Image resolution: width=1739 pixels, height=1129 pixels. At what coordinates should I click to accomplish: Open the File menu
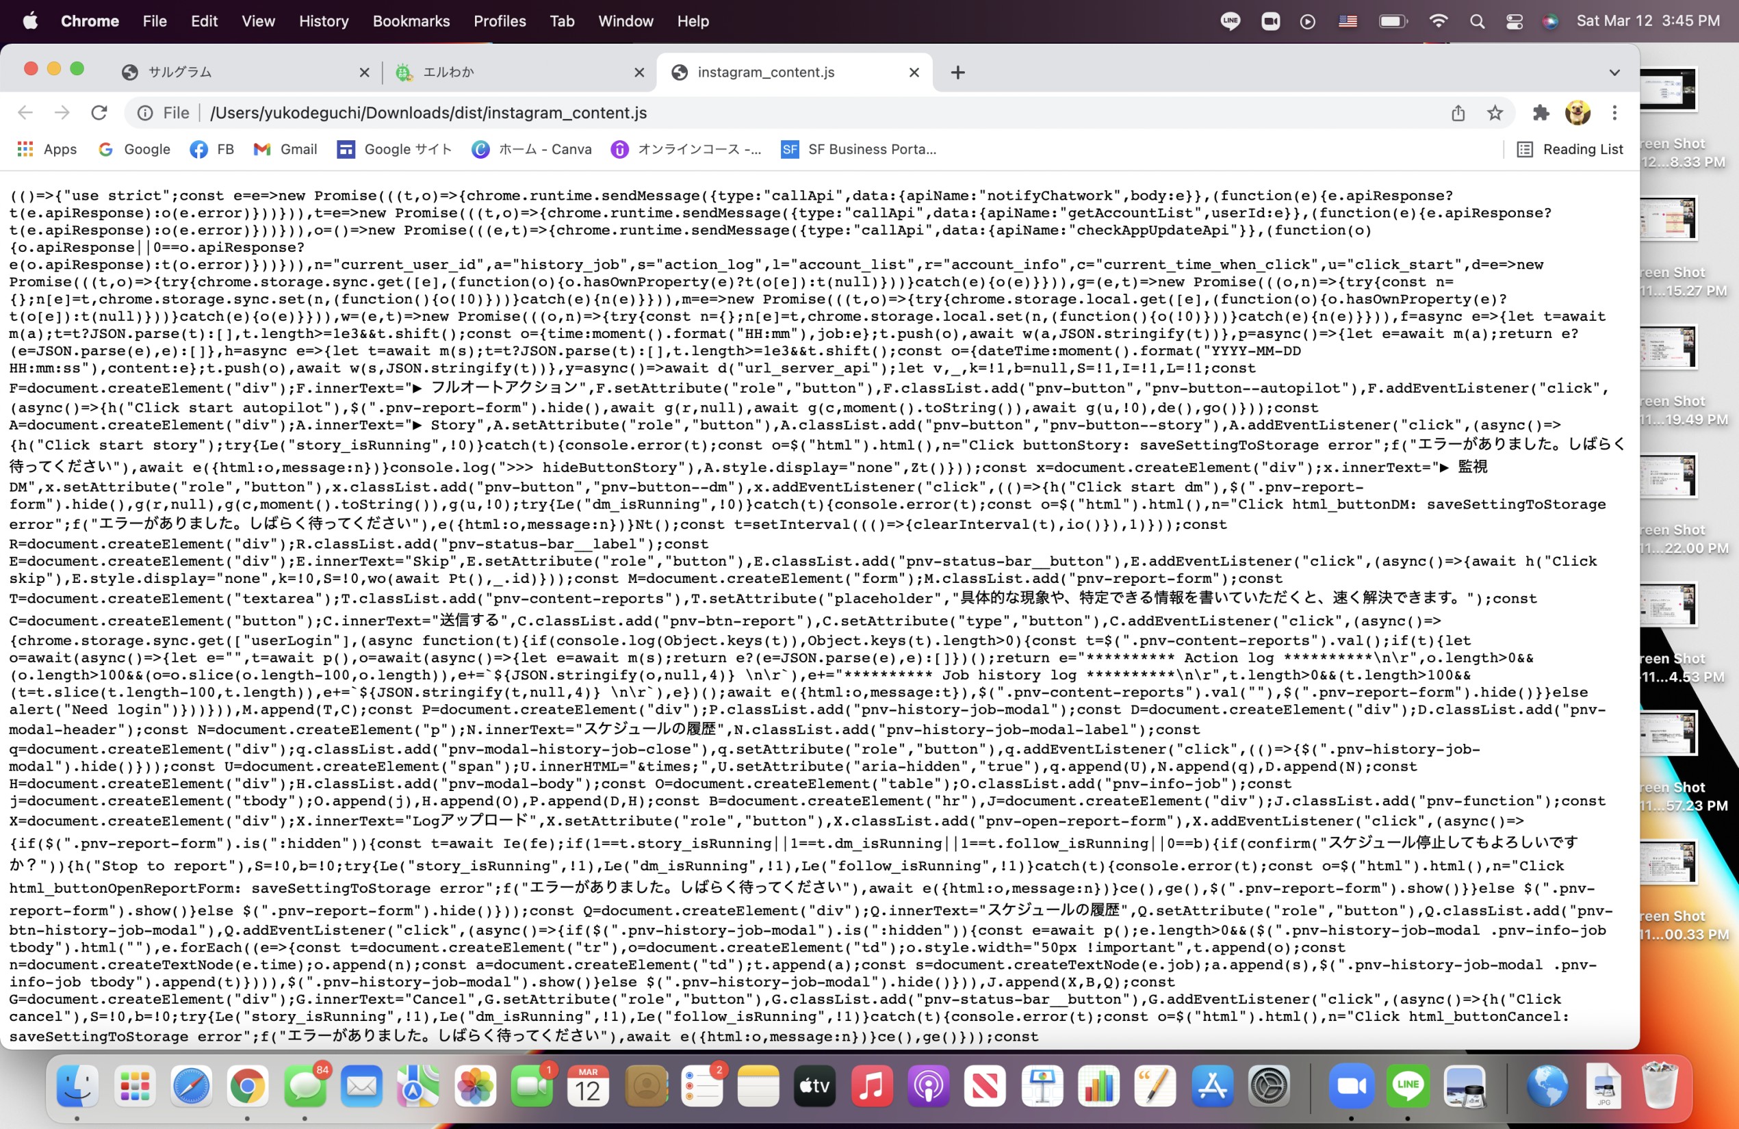point(155,21)
